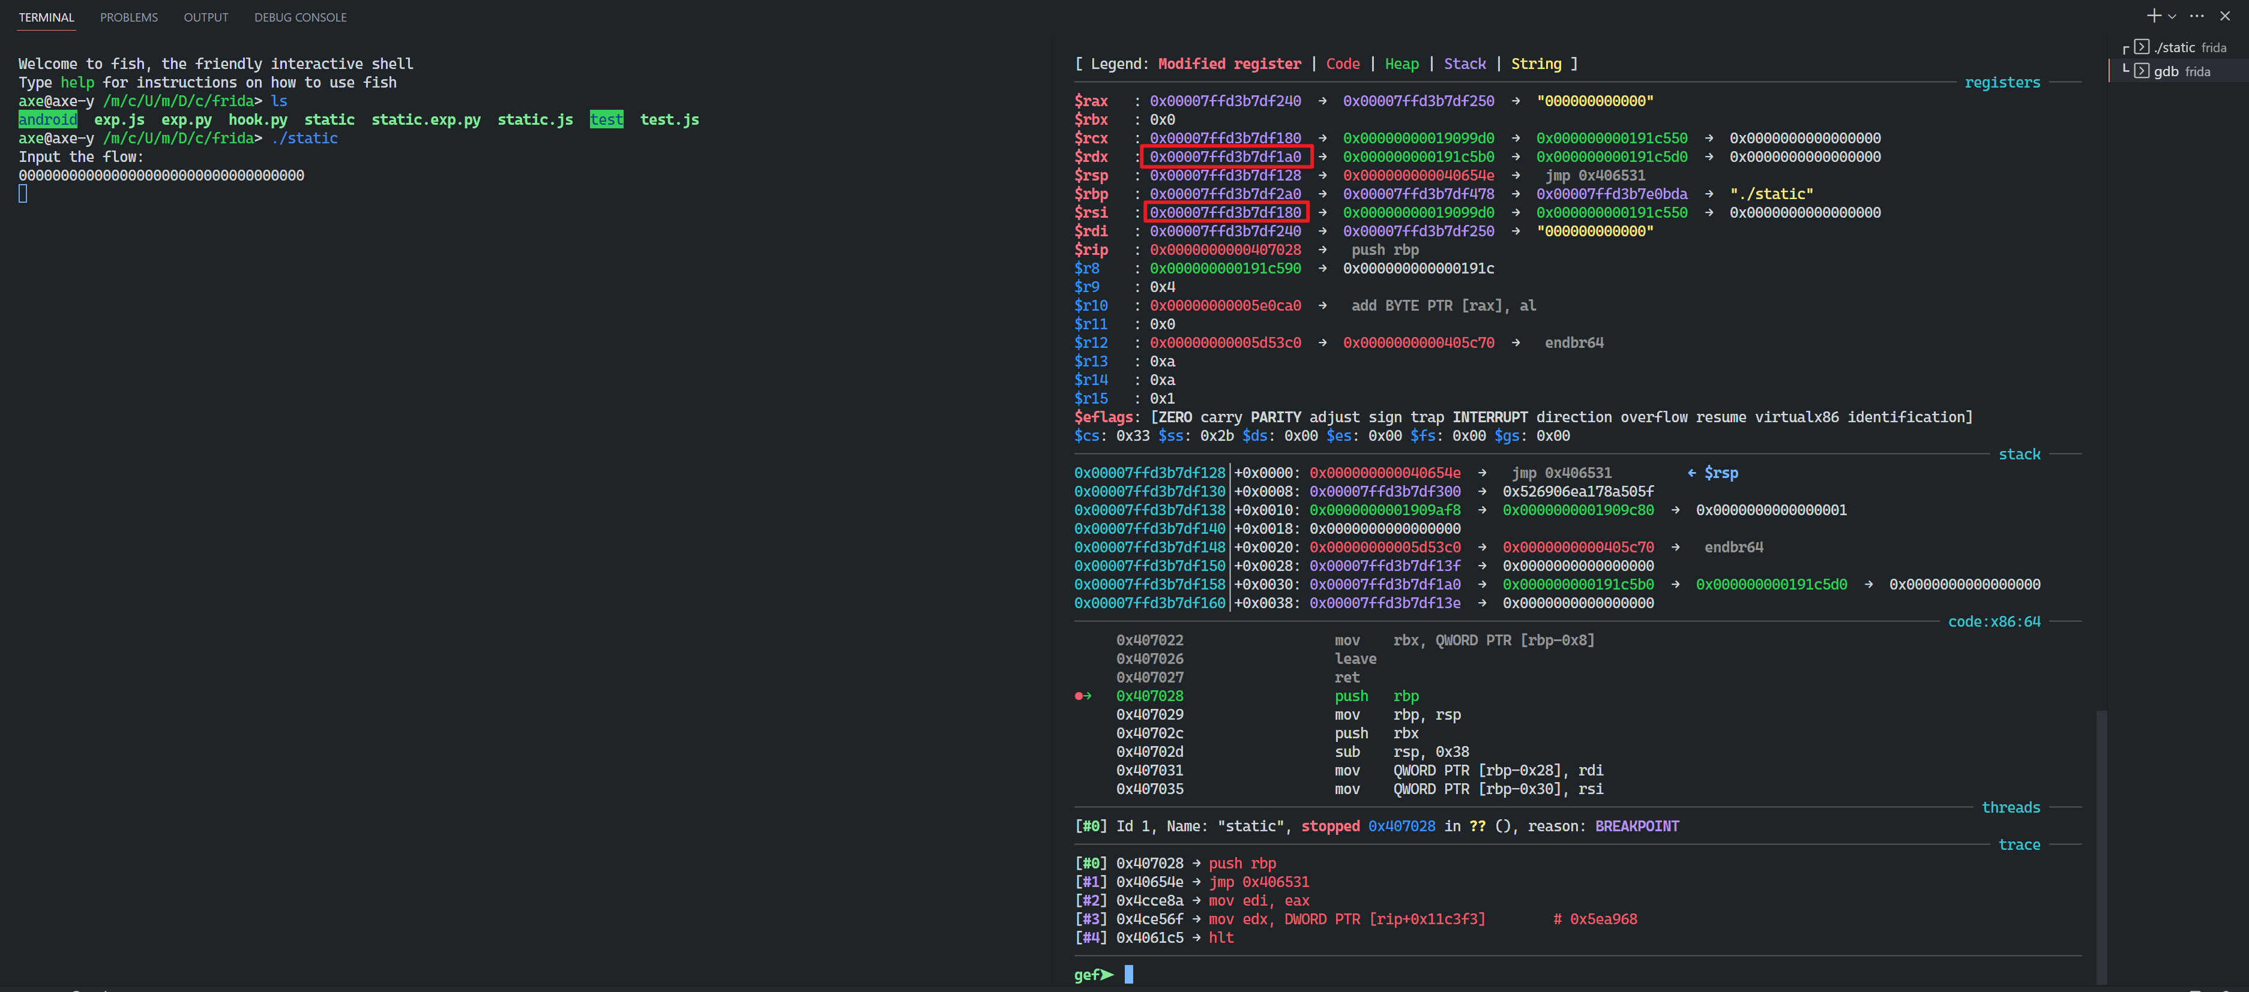Click the cursor in the left fish terminal
This screenshot has width=2249, height=992.
[x=23, y=194]
